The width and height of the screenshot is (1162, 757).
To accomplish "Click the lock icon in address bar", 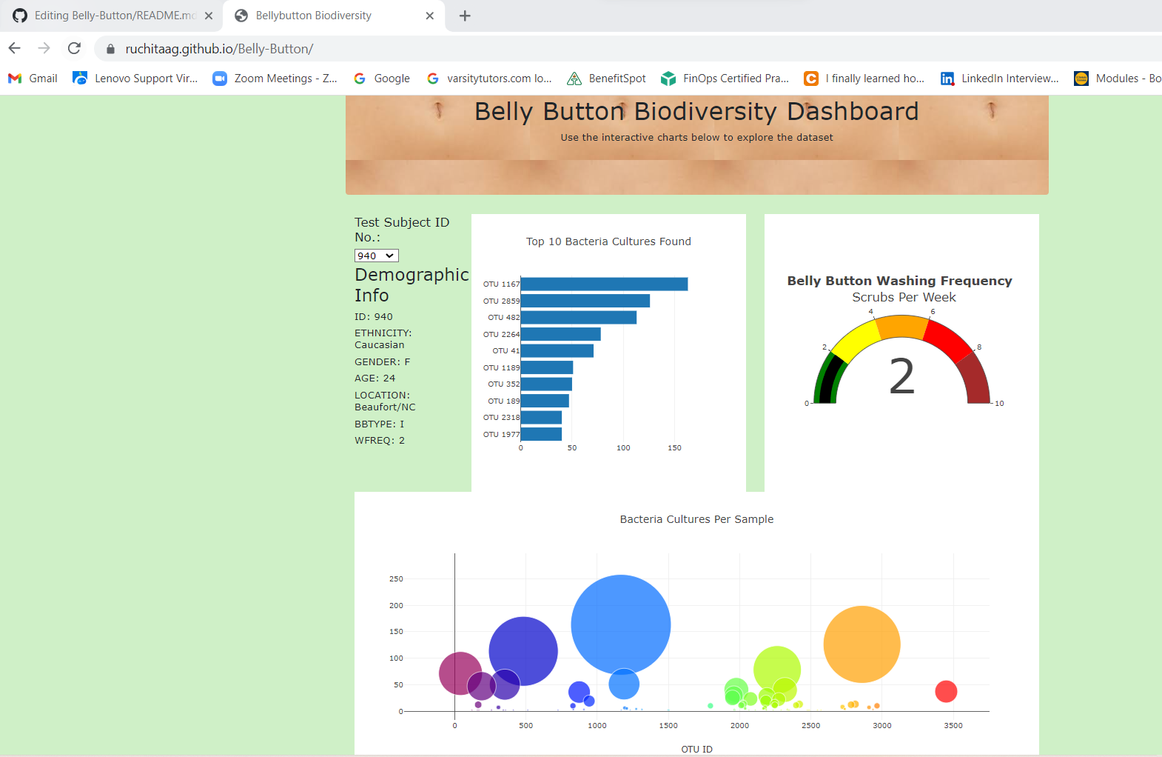I will click(111, 49).
